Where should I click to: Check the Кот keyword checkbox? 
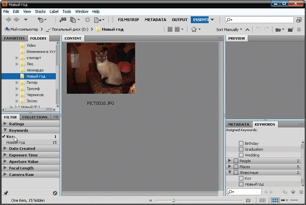[241, 178]
